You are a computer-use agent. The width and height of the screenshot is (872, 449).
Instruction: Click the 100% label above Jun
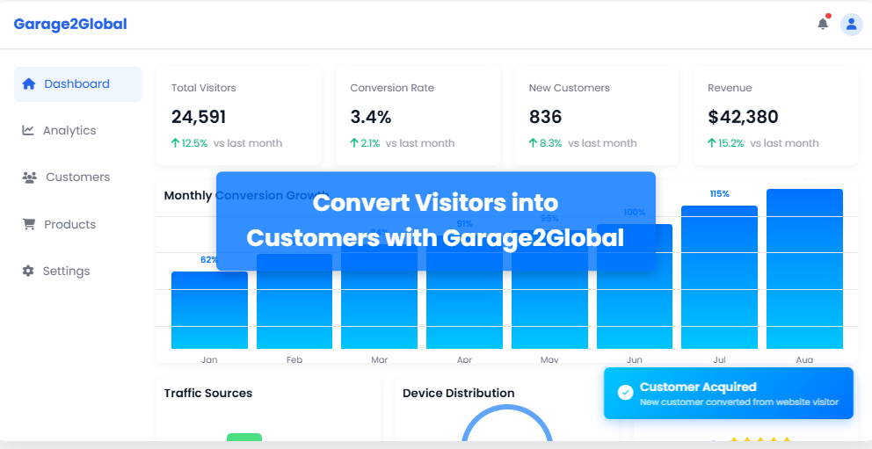(x=635, y=212)
